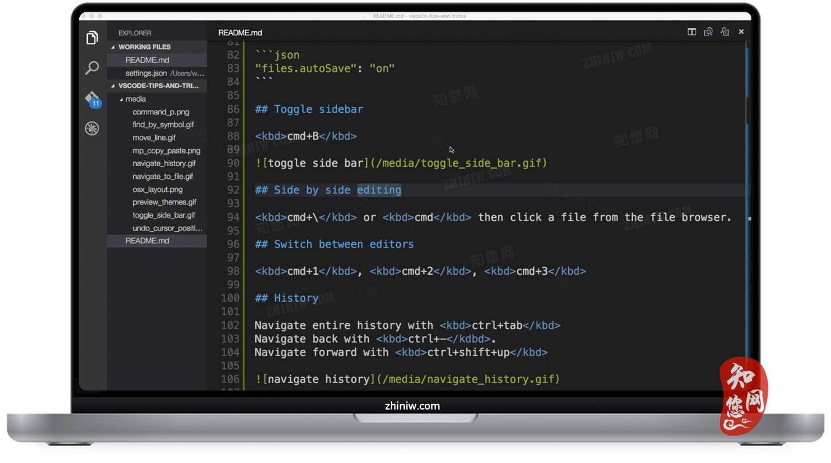This screenshot has height=463, width=831.
Task: Click line number 100 in the gutter
Action: pos(230,298)
